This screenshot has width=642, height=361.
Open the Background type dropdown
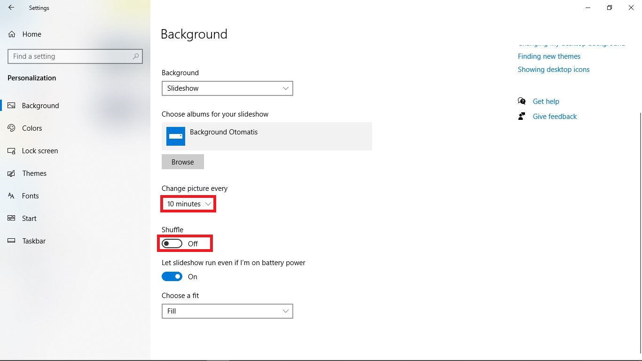click(227, 88)
